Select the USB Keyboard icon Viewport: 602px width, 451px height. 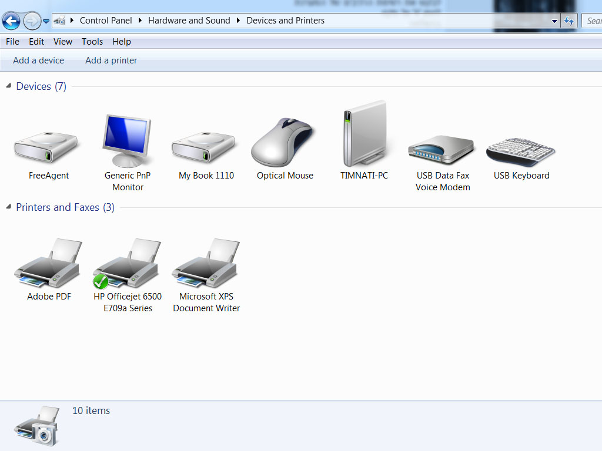click(x=521, y=152)
